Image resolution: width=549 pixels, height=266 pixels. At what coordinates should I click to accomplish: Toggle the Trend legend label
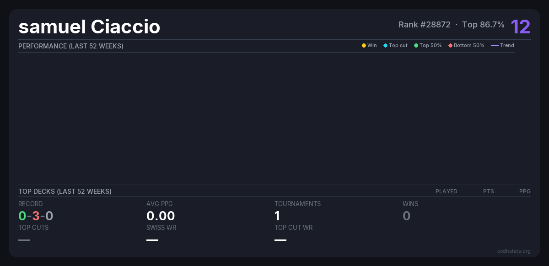click(x=507, y=46)
